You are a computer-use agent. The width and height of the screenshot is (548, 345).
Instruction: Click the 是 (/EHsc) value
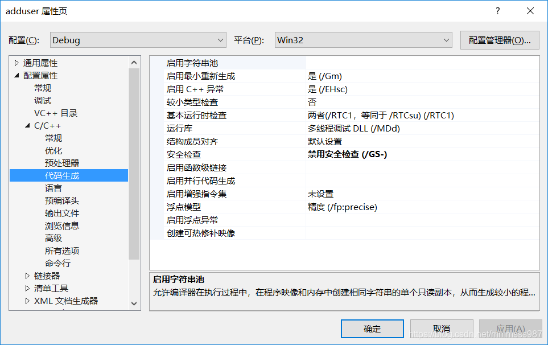click(327, 89)
